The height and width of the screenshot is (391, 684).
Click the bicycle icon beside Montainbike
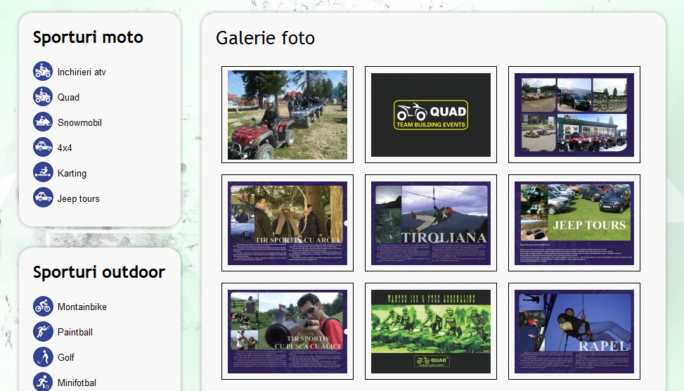pyautogui.click(x=43, y=306)
